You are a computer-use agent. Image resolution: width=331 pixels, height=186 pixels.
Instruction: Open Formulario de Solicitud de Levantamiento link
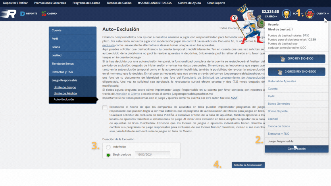coord(223,77)
